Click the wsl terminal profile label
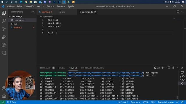This screenshot has width=186, height=104. coord(157,68)
